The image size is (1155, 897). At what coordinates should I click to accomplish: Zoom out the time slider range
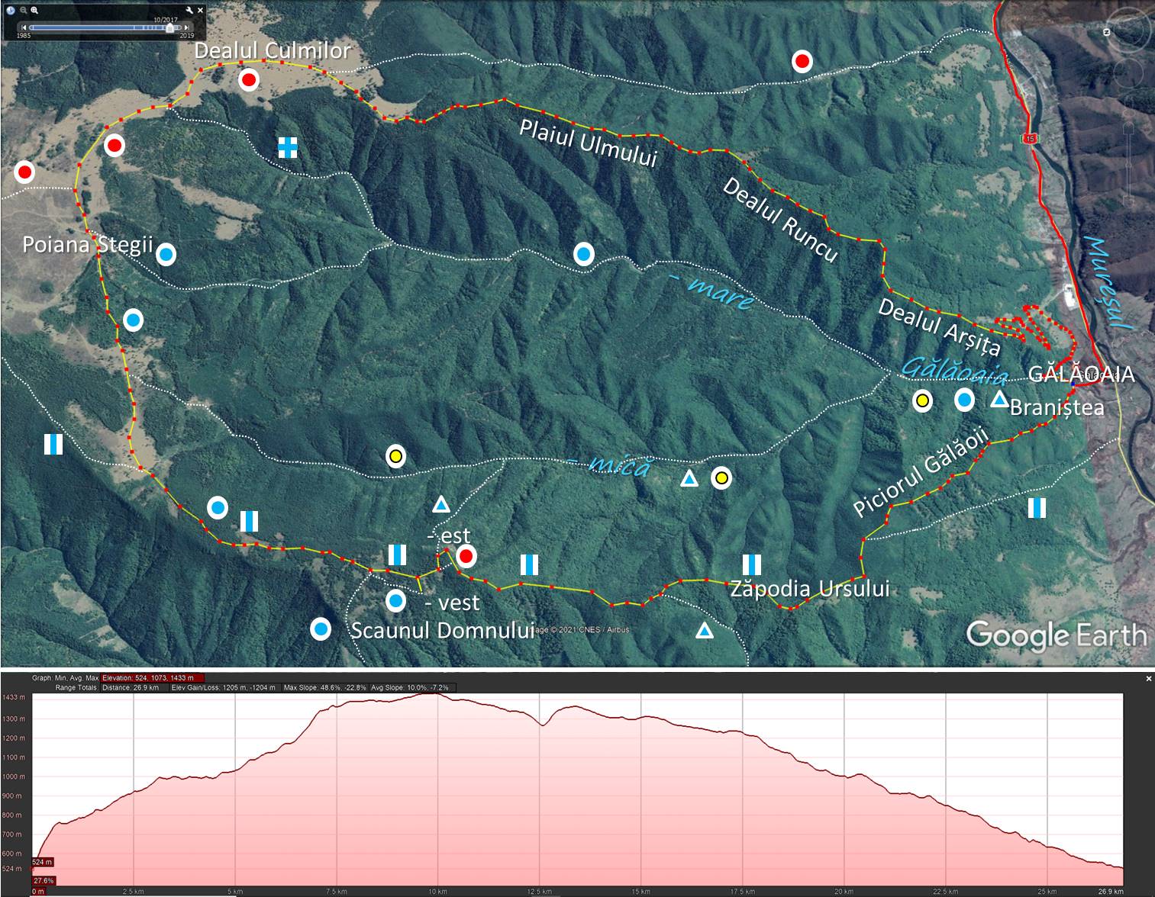pos(24,11)
